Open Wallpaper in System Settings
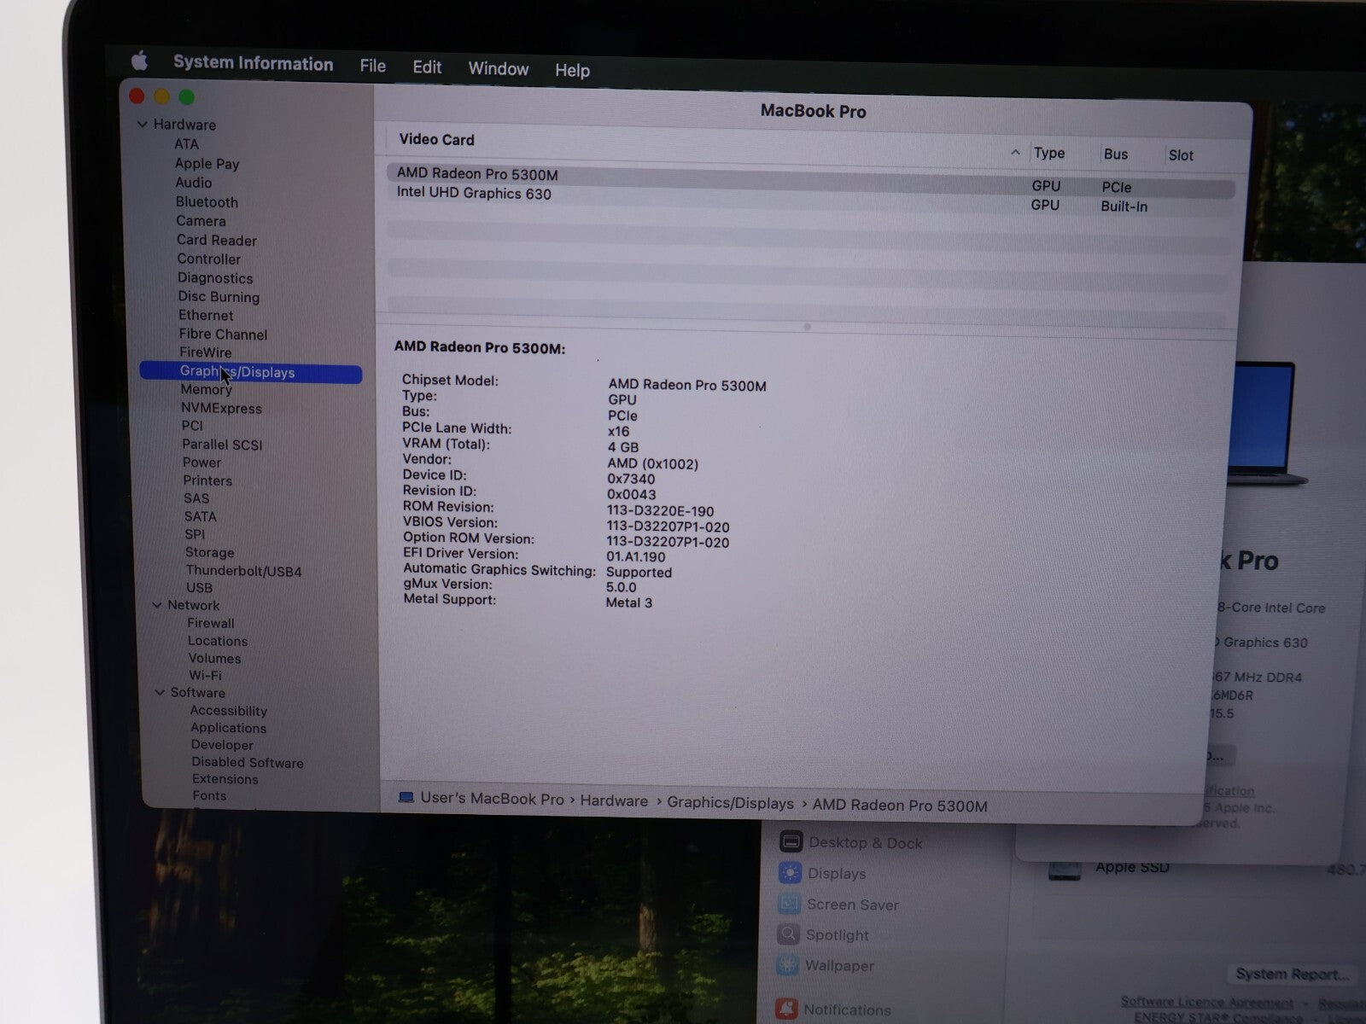The width and height of the screenshot is (1366, 1024). (826, 966)
